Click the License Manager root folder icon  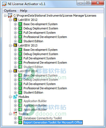(x=10, y=15)
